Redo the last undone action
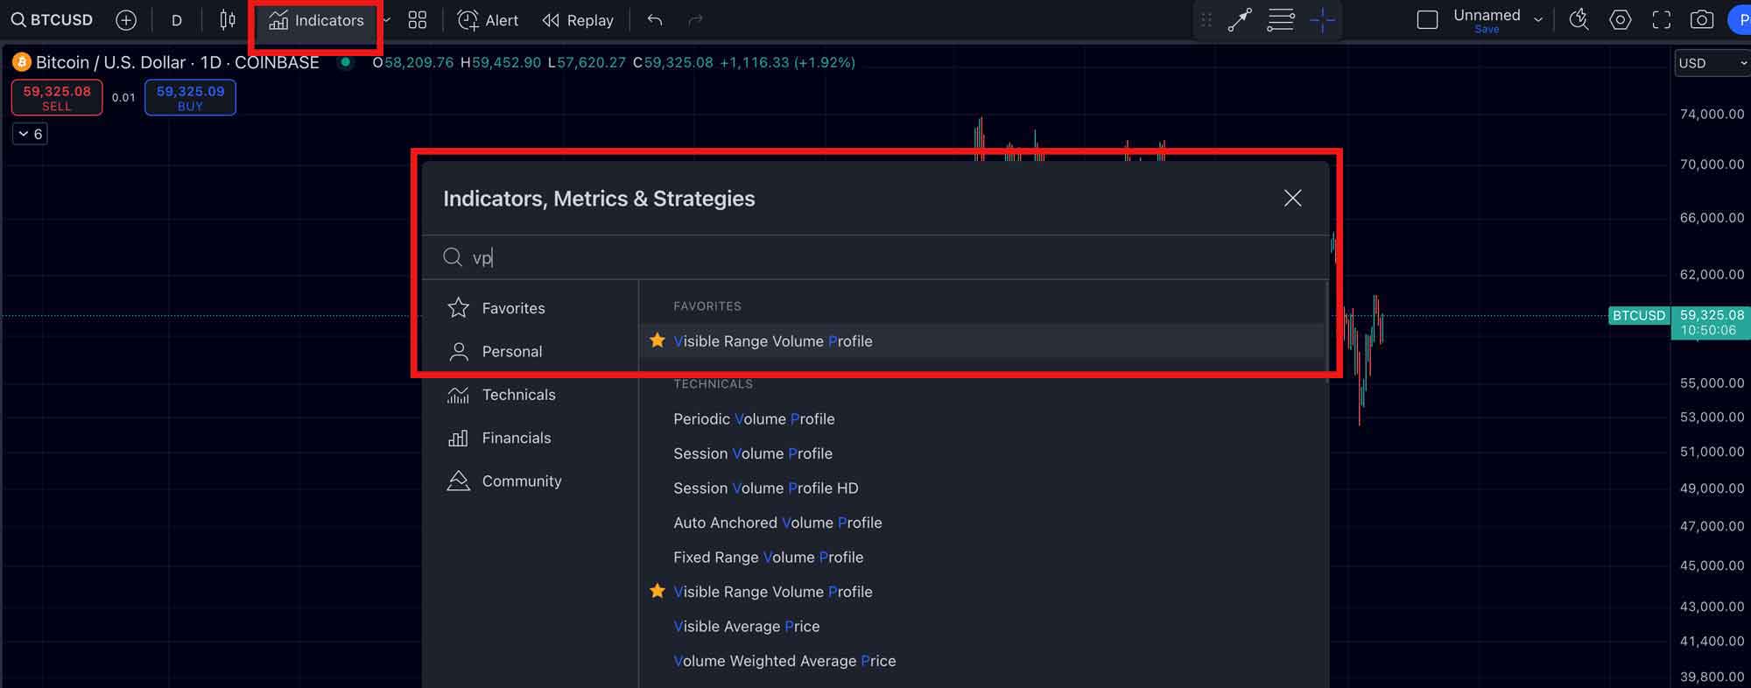 [695, 20]
